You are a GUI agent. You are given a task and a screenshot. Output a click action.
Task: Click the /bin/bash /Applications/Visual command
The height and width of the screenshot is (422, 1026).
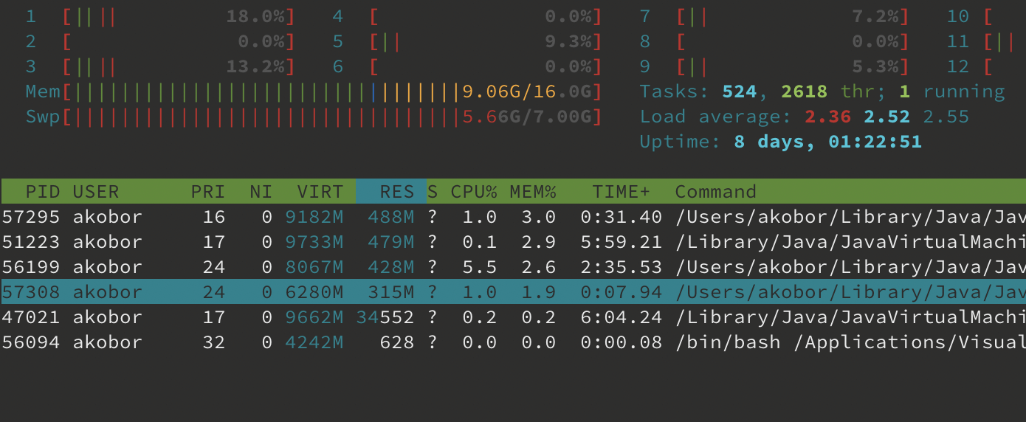[x=850, y=342]
